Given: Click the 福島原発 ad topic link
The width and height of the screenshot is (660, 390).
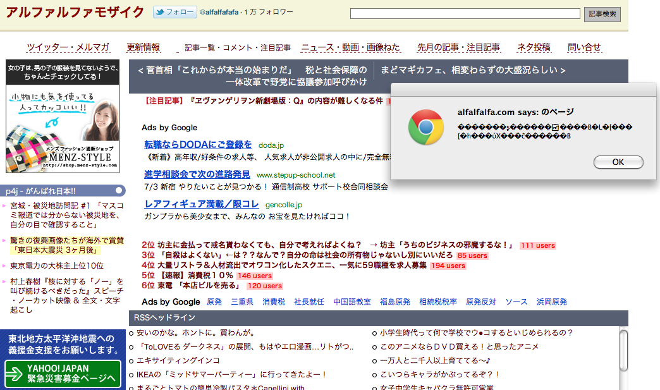Looking at the screenshot, I should 394,302.
